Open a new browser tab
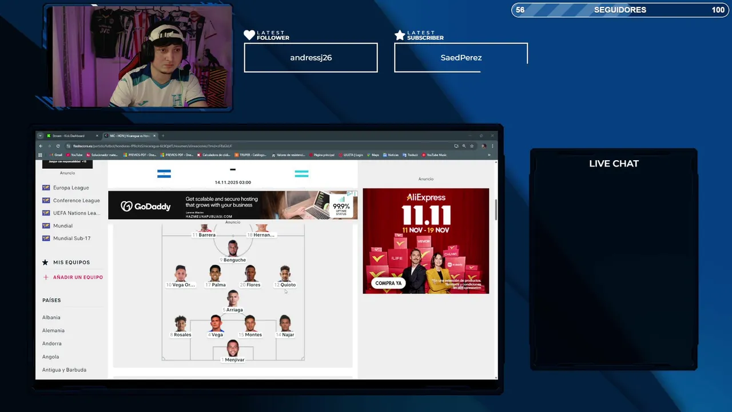Viewport: 732px width, 412px height. pos(163,136)
